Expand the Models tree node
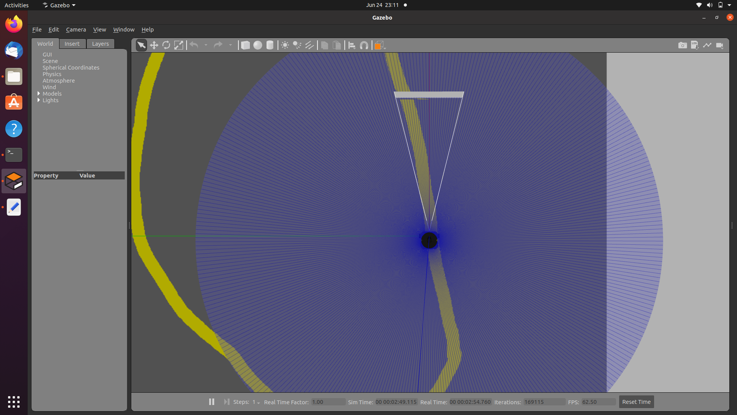This screenshot has height=415, width=737. pyautogui.click(x=39, y=94)
